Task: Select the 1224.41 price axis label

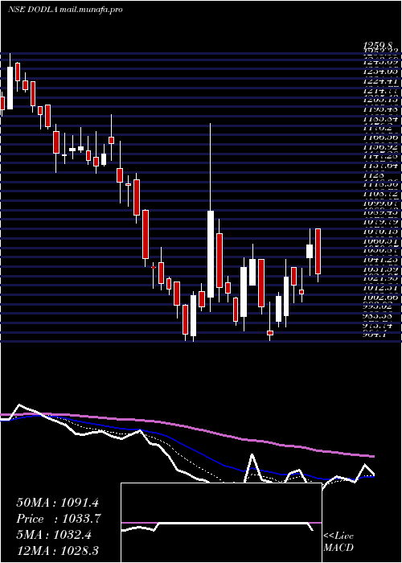Action: [380, 81]
